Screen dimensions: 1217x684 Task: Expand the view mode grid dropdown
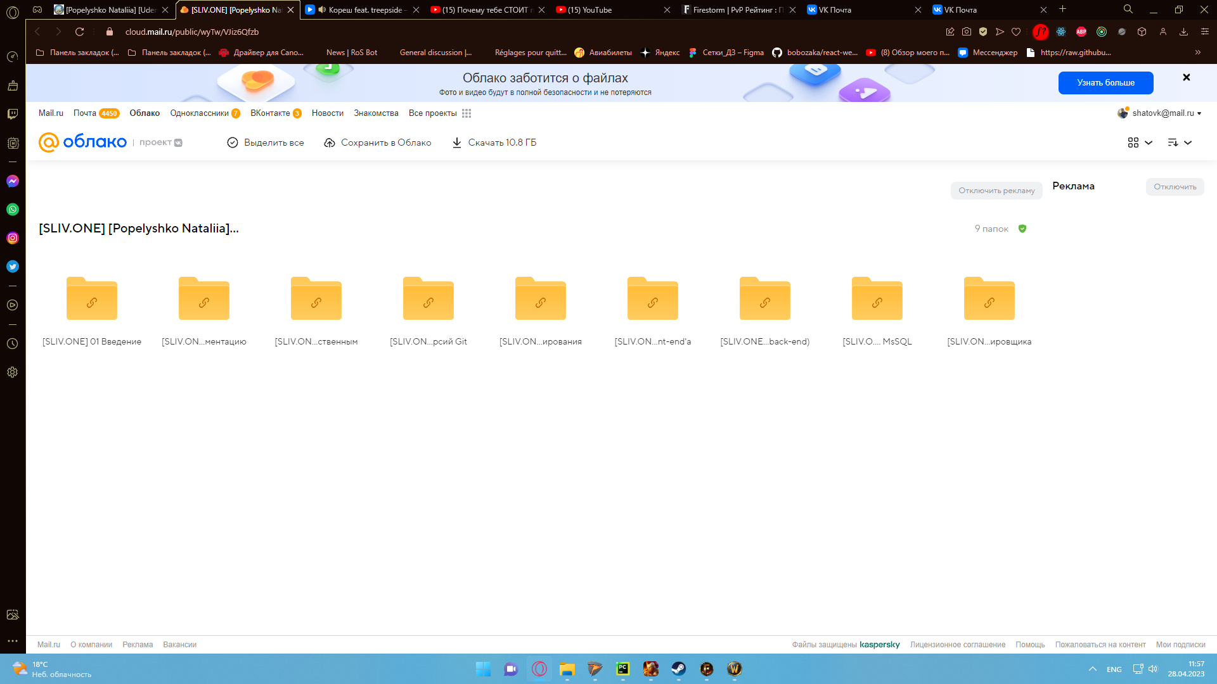point(1140,142)
